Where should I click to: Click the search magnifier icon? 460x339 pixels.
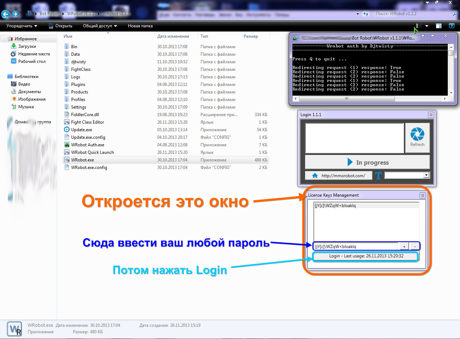[455, 14]
